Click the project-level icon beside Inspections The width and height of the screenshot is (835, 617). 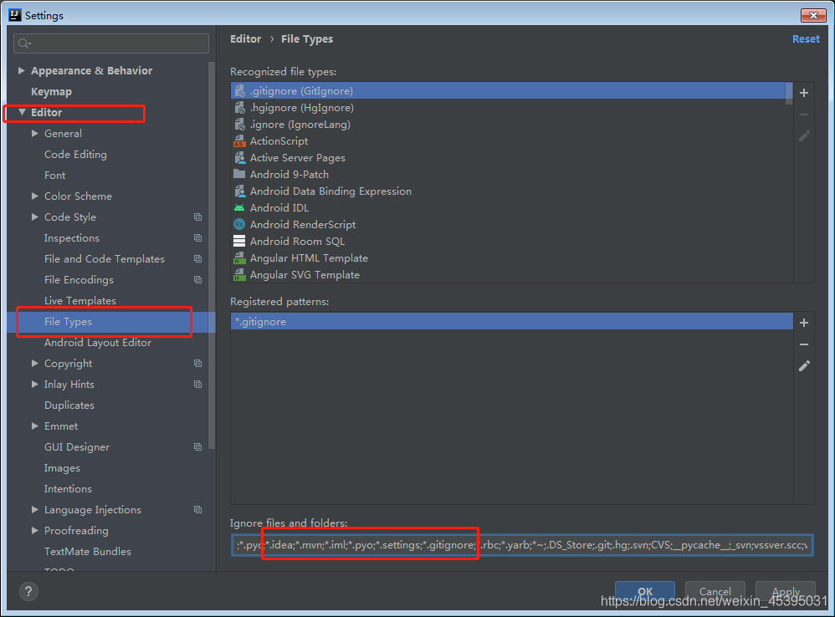pos(198,237)
